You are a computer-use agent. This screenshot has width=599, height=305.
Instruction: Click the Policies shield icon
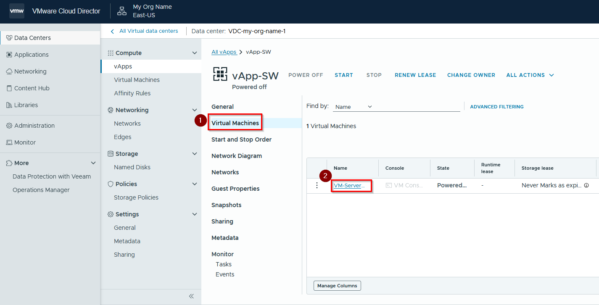111,184
